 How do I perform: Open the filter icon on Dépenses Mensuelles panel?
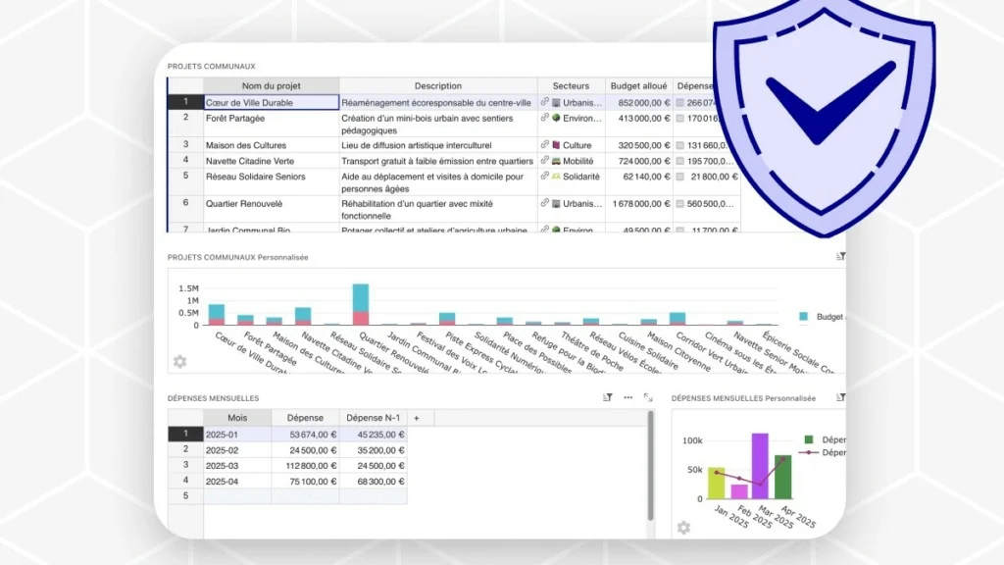pos(607,397)
